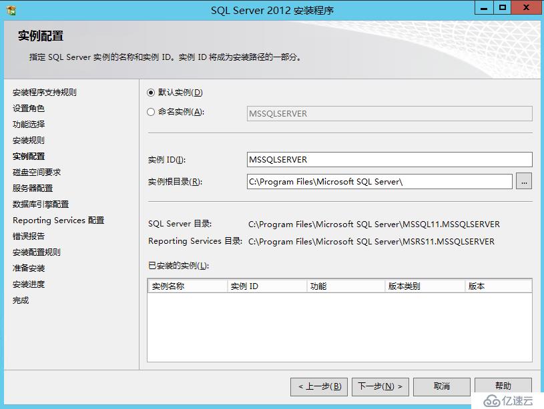The height and width of the screenshot is (409, 544).
Task: Select 准备安装 in the step list
Action: (x=29, y=268)
